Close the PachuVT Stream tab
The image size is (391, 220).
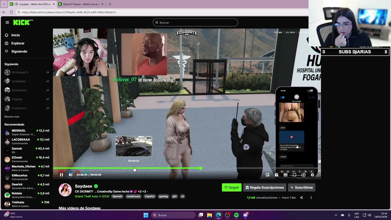(x=102, y=4)
